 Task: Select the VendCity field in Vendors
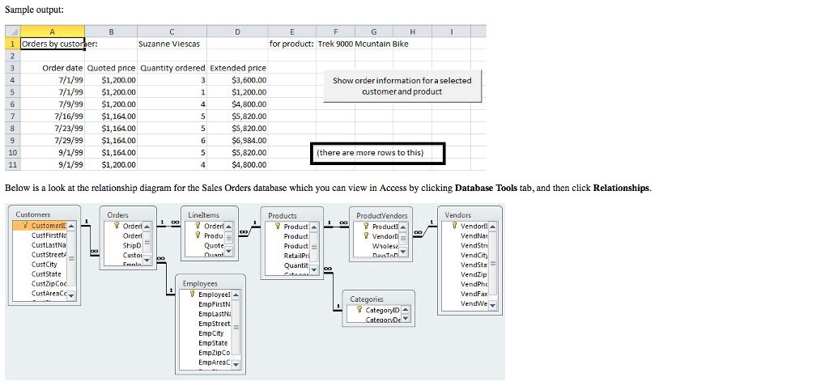coord(473,255)
